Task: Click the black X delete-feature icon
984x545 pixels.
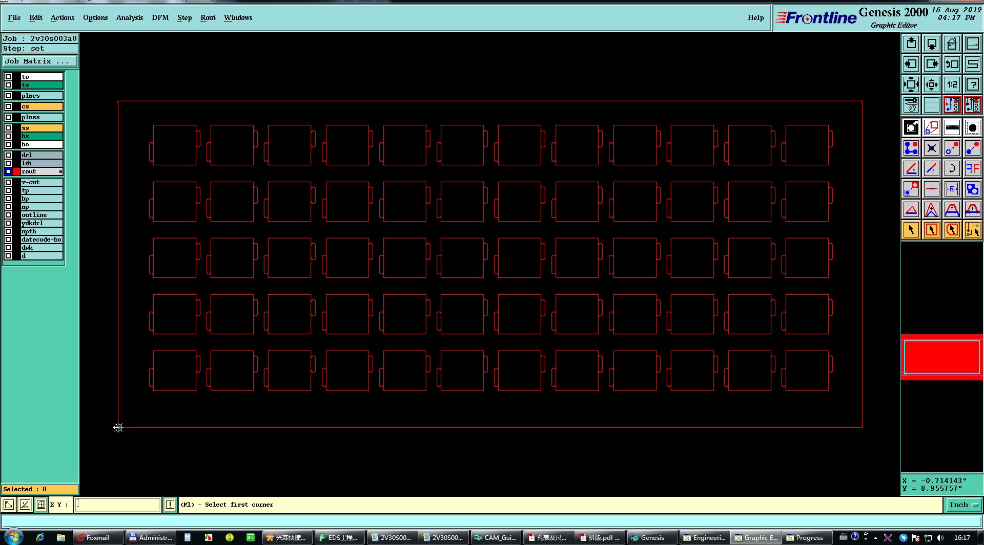Action: [932, 148]
